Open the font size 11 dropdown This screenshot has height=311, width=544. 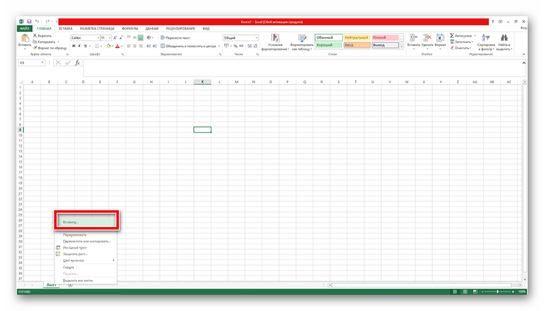click(x=110, y=38)
